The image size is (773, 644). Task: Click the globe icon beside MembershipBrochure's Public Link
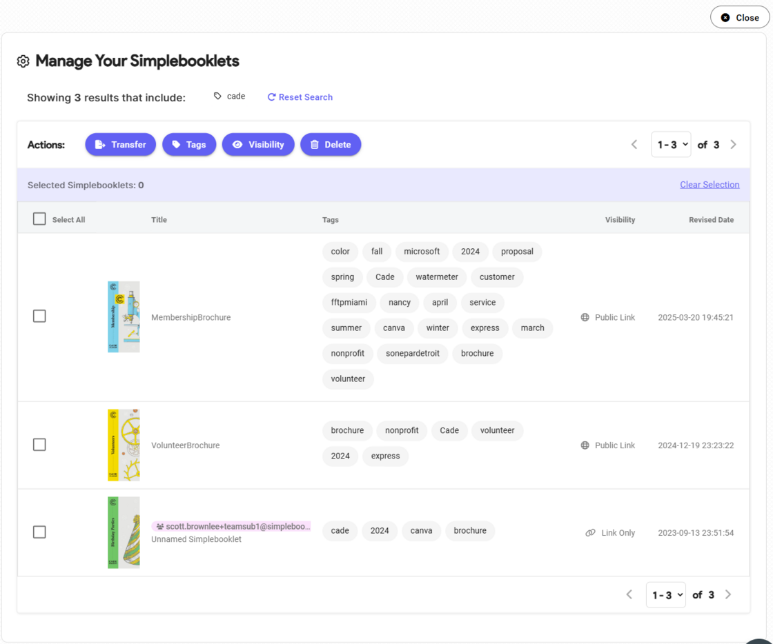(x=584, y=317)
